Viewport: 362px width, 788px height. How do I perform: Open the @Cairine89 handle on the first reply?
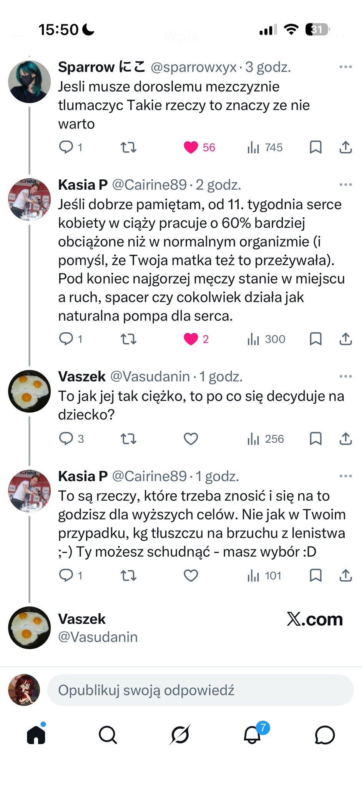coord(149,185)
